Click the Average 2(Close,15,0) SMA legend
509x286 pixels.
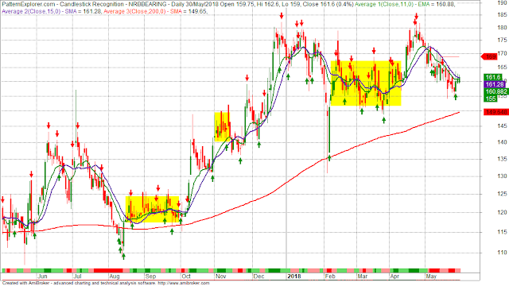point(52,11)
